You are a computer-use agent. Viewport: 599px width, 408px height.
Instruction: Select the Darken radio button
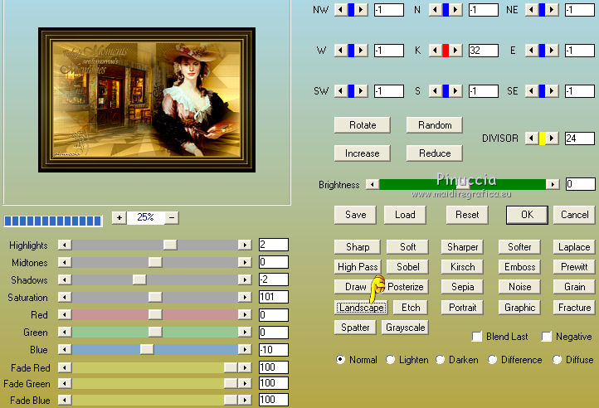(x=440, y=359)
